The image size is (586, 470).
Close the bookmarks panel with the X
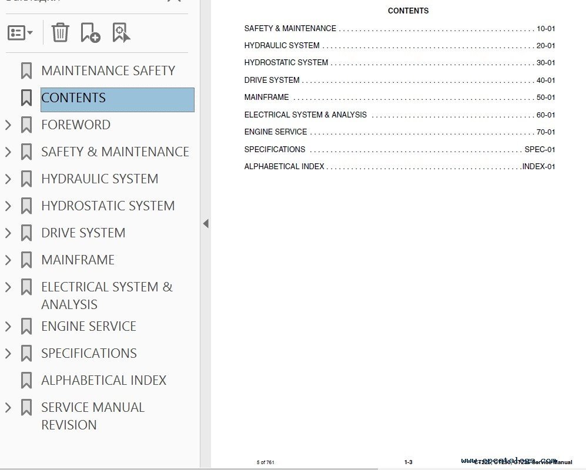[173, 1]
